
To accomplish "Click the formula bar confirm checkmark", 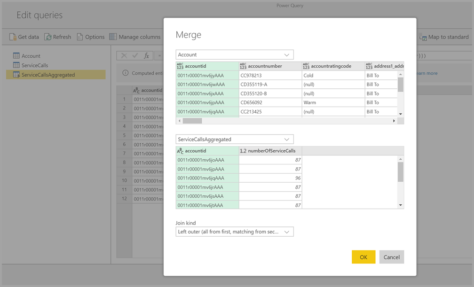I will tap(135, 55).
